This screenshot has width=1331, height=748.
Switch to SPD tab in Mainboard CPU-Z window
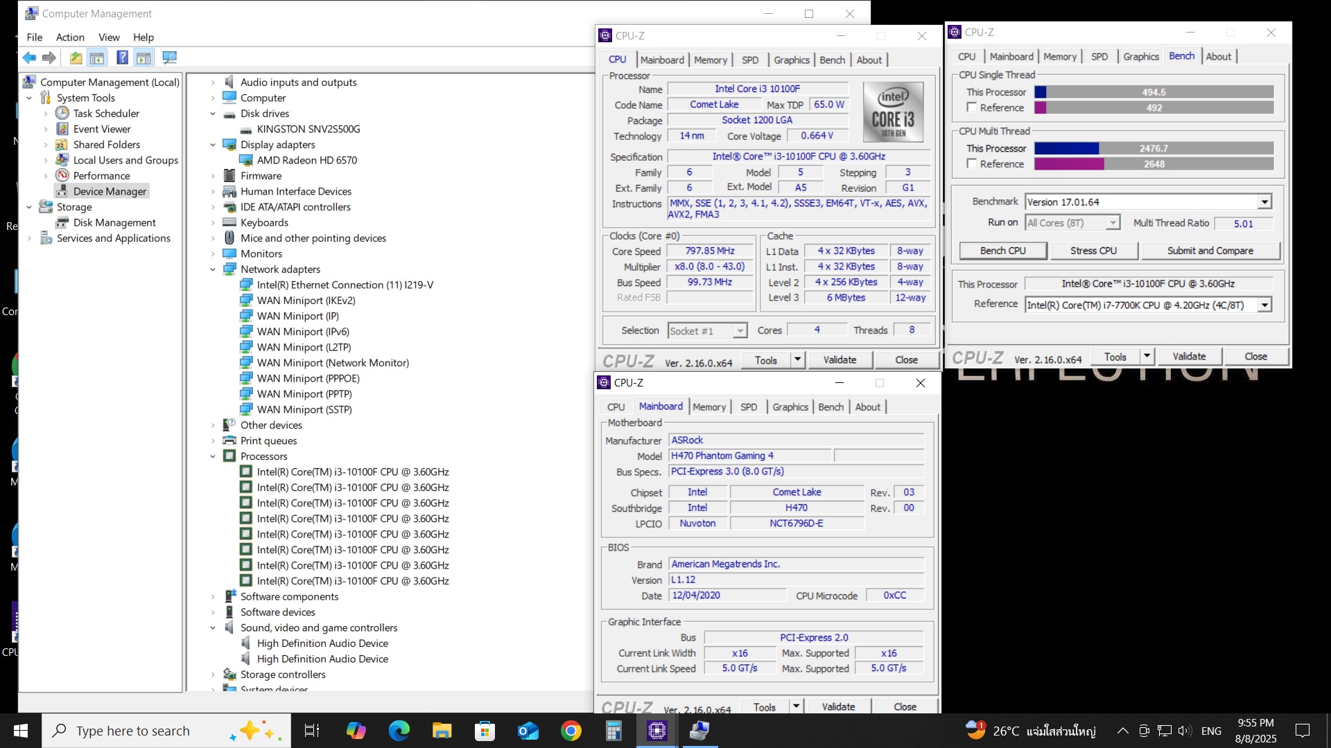748,407
